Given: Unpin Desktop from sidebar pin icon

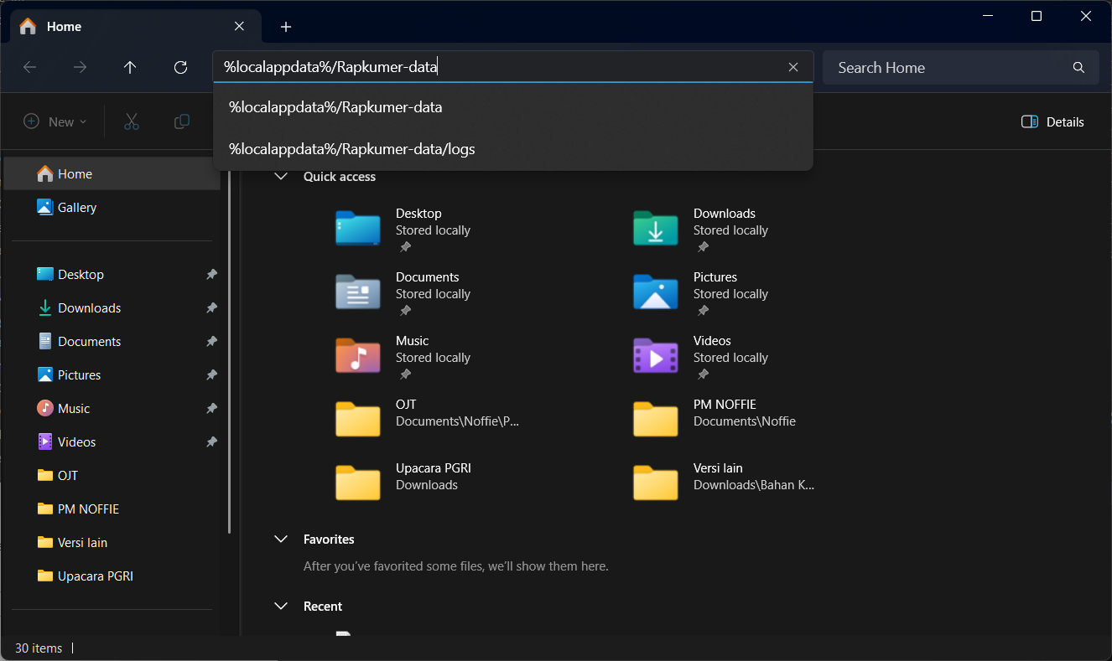Looking at the screenshot, I should (212, 275).
